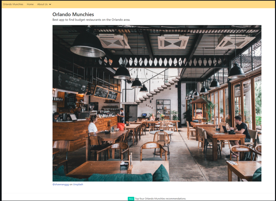Open the About Us menu label

click(x=42, y=4)
